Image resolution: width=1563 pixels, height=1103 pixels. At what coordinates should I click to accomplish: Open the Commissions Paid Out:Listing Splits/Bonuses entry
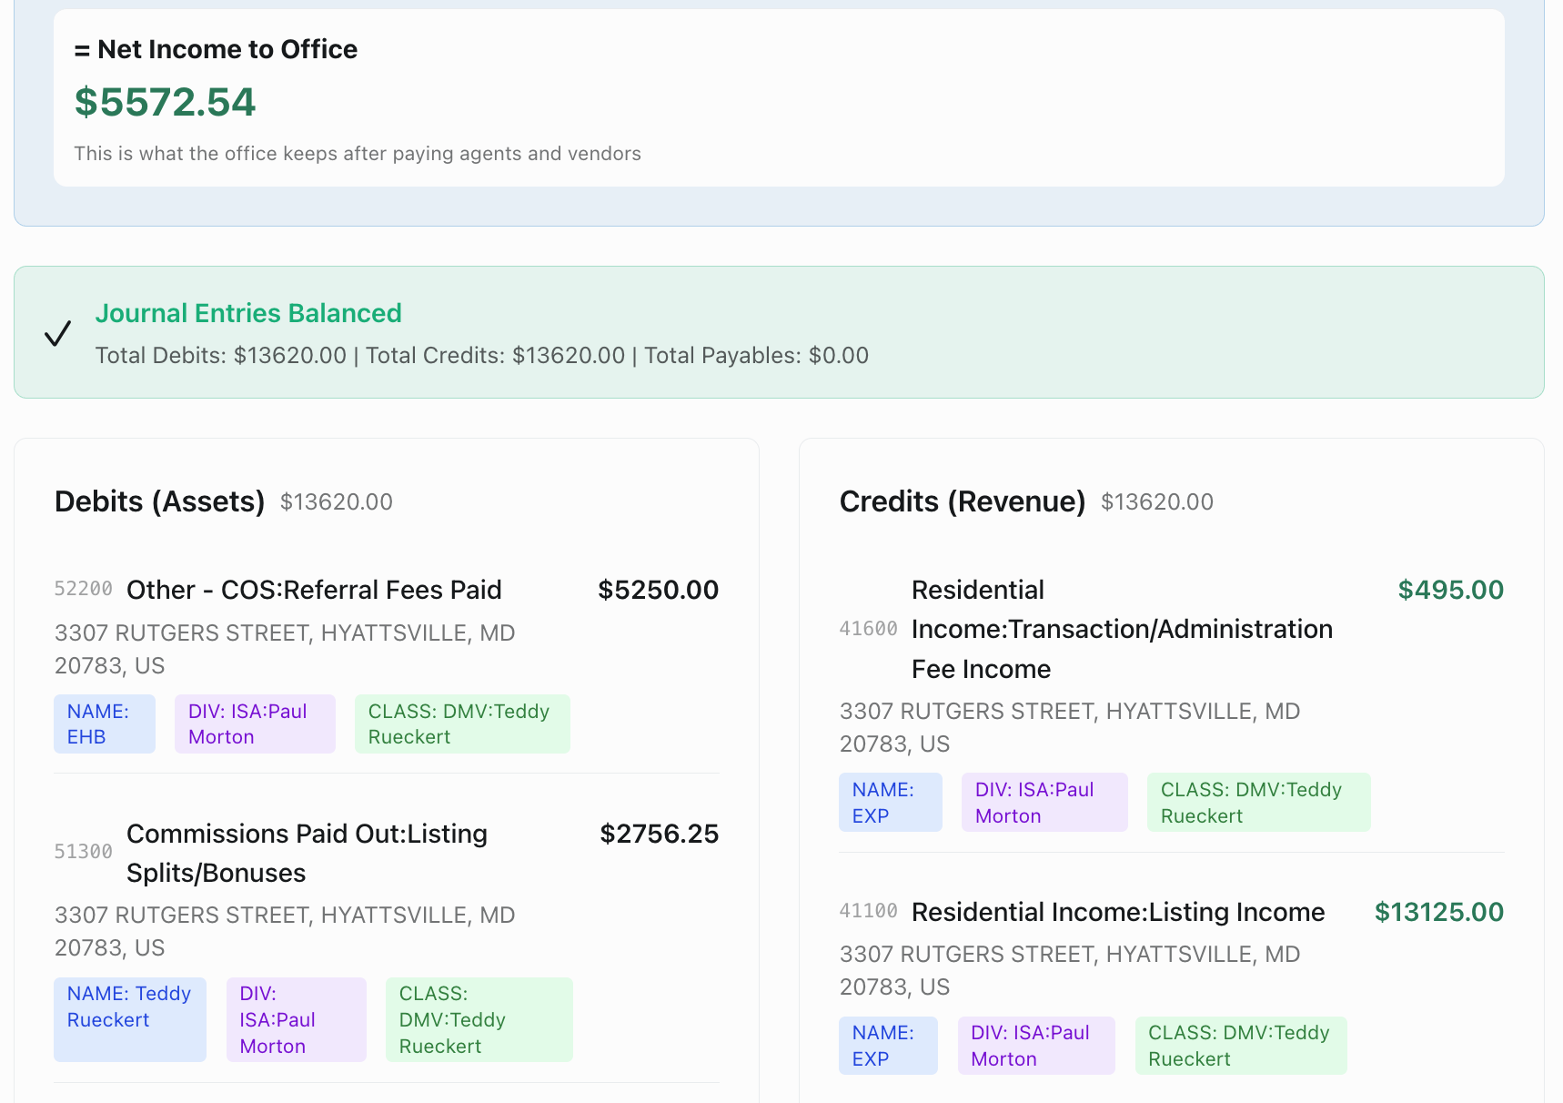coord(307,853)
